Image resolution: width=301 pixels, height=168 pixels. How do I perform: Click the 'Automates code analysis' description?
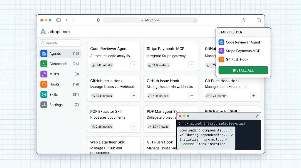[110, 56]
